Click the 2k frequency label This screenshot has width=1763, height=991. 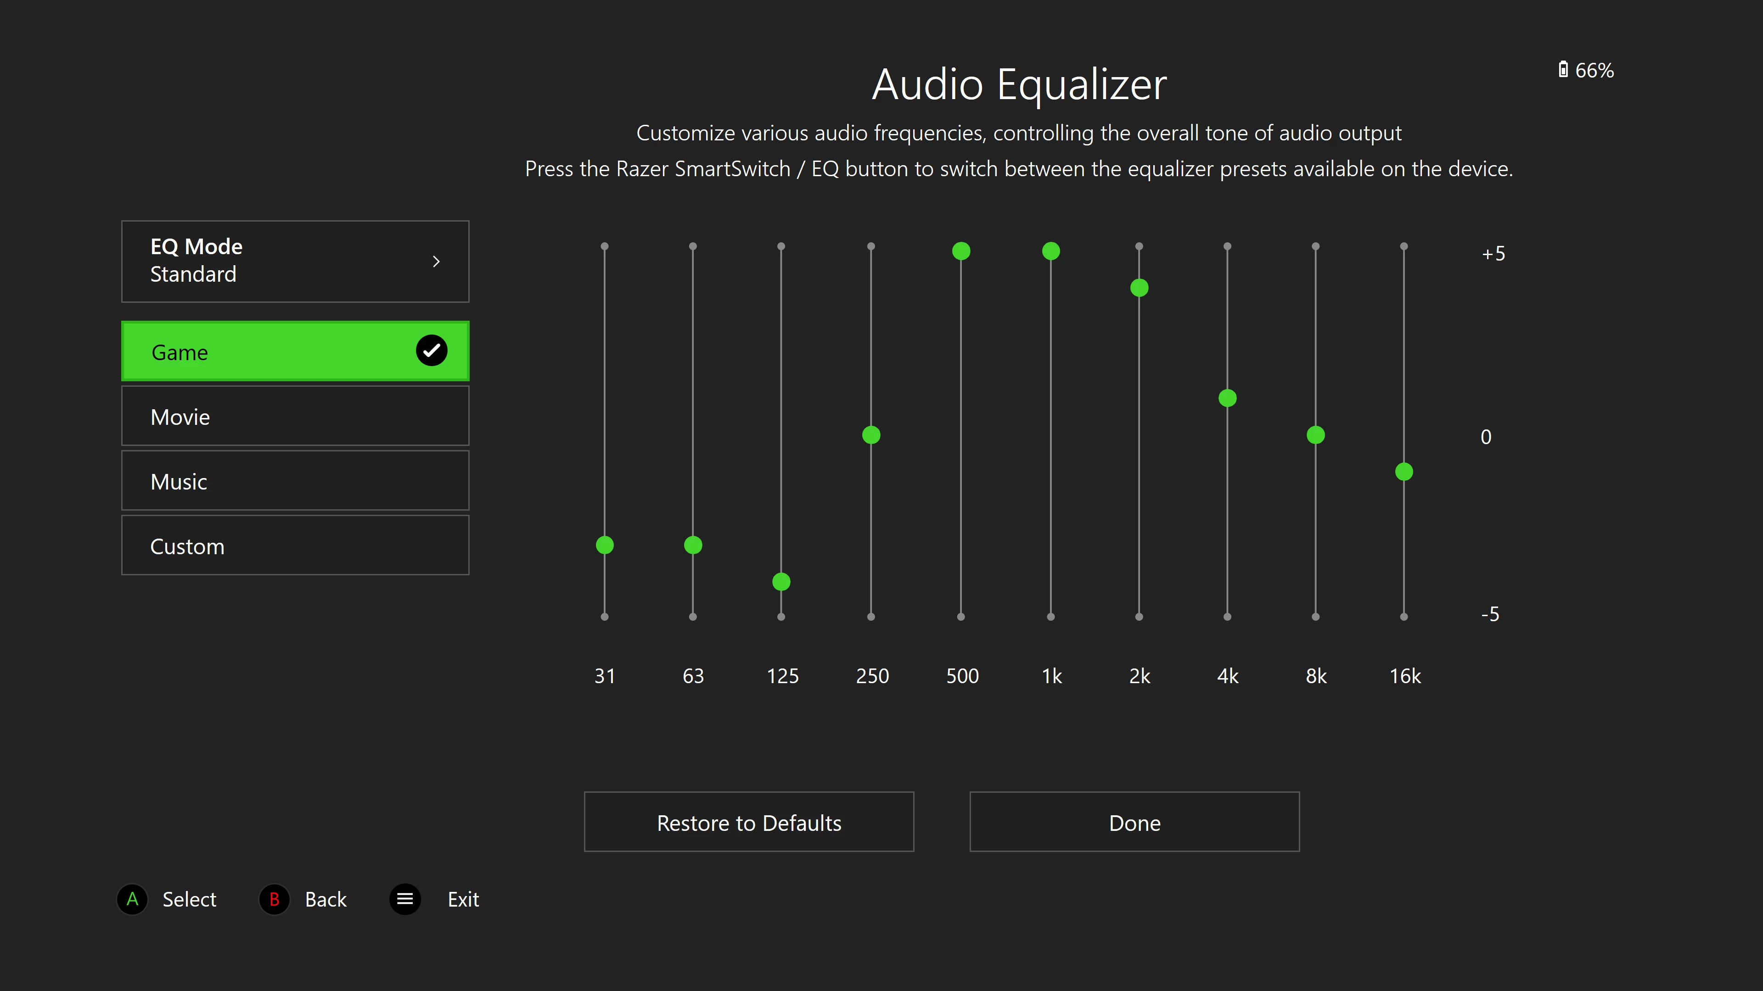click(1140, 676)
